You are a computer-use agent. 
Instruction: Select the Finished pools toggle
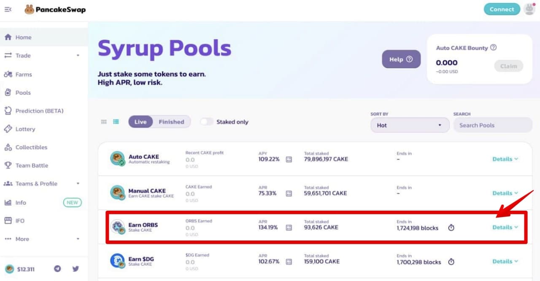tap(171, 122)
